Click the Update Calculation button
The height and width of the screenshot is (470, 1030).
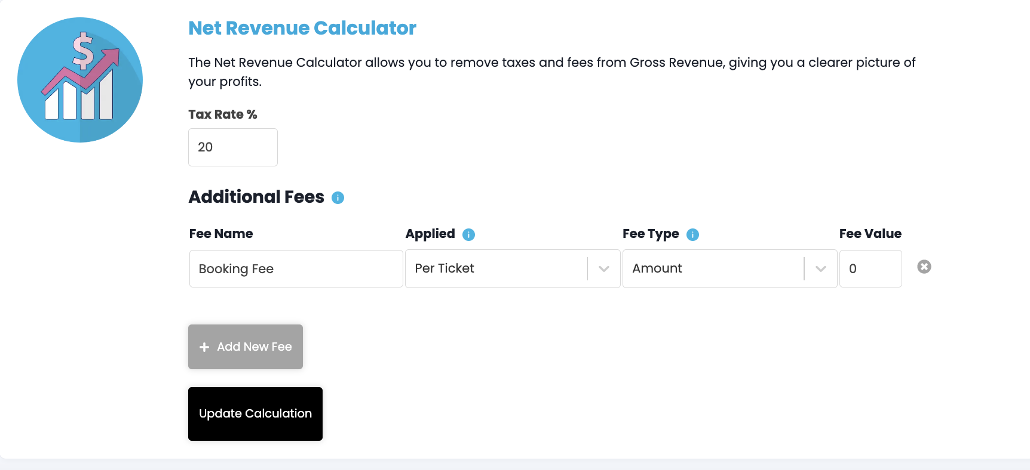click(x=255, y=414)
